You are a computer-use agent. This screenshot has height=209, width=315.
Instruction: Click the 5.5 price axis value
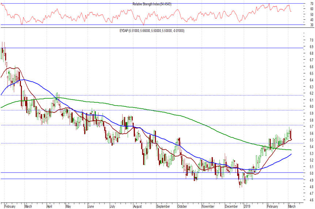pyautogui.click(x=311, y=140)
